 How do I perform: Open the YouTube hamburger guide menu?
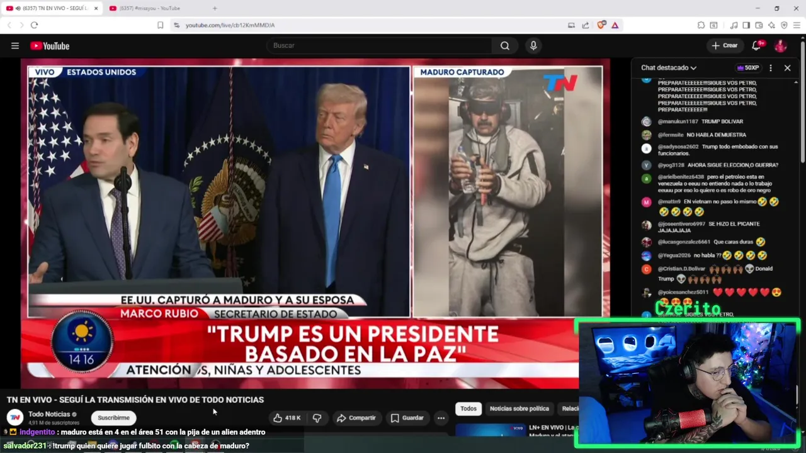click(x=15, y=45)
